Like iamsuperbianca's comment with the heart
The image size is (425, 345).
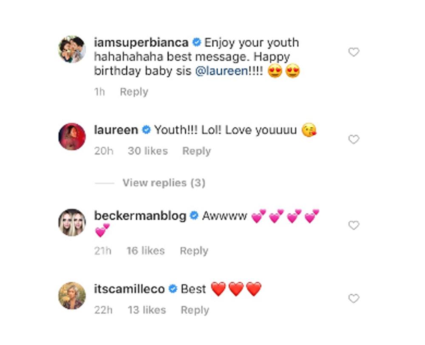click(x=354, y=52)
